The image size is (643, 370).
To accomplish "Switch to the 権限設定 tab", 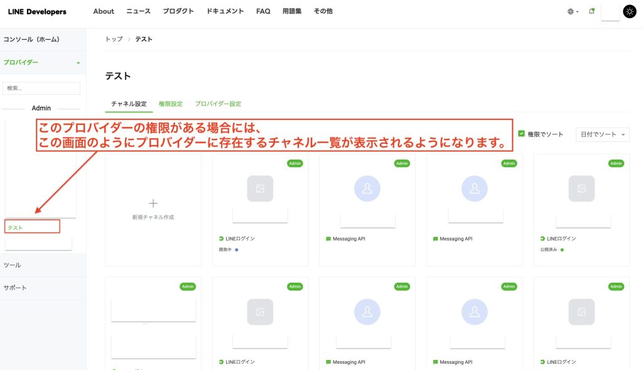I will point(170,104).
